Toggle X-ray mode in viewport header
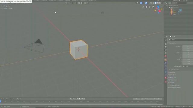The width and height of the screenshot is (193, 108). click(151, 3)
